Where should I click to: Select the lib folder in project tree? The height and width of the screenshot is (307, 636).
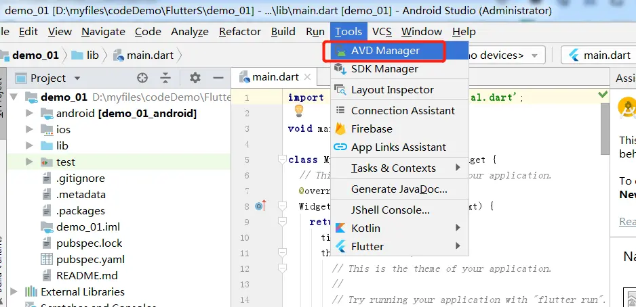[54, 145]
